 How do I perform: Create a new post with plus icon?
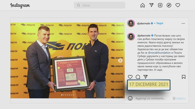tap(160, 5)
